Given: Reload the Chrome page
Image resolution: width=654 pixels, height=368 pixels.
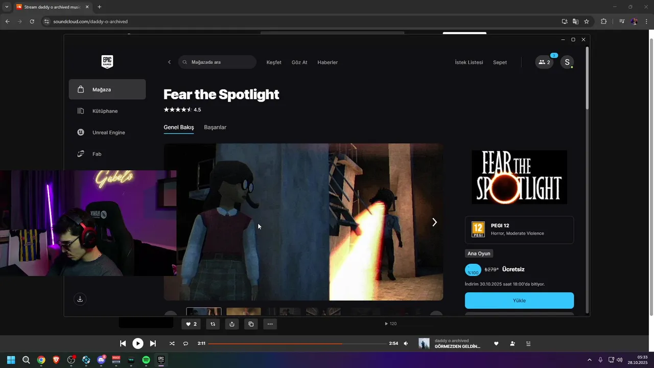Looking at the screenshot, I should (32, 21).
